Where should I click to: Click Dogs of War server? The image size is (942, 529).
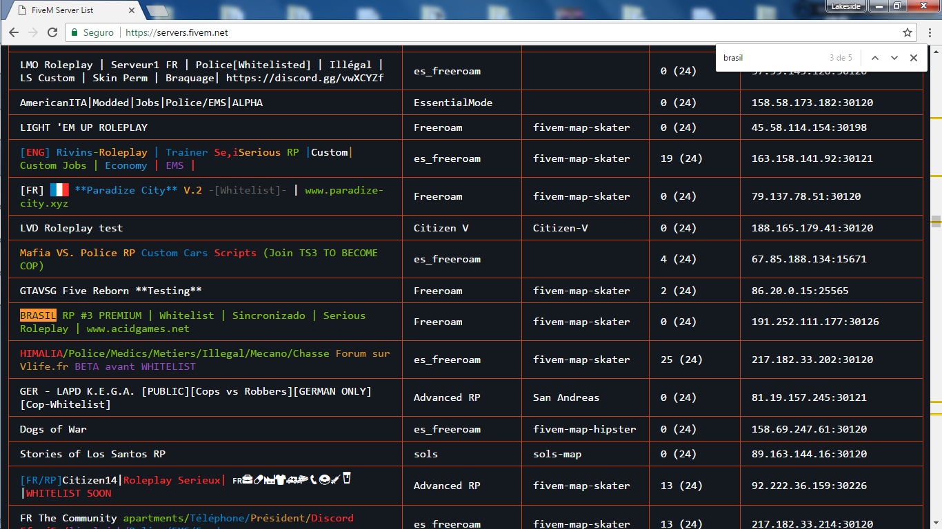pyautogui.click(x=53, y=429)
